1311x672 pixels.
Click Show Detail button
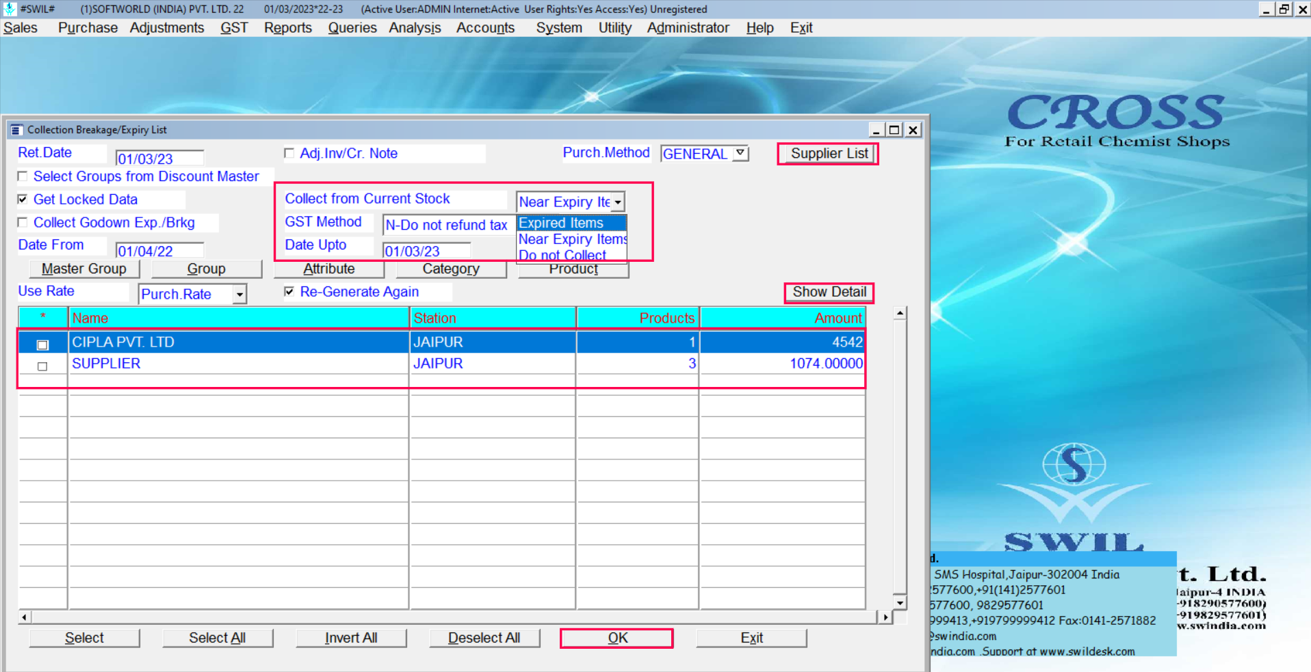pyautogui.click(x=829, y=292)
